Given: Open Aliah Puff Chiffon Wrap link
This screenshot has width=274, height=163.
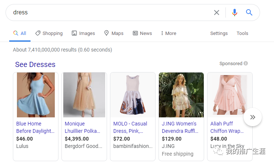Looking at the screenshot, I should point(227,127).
